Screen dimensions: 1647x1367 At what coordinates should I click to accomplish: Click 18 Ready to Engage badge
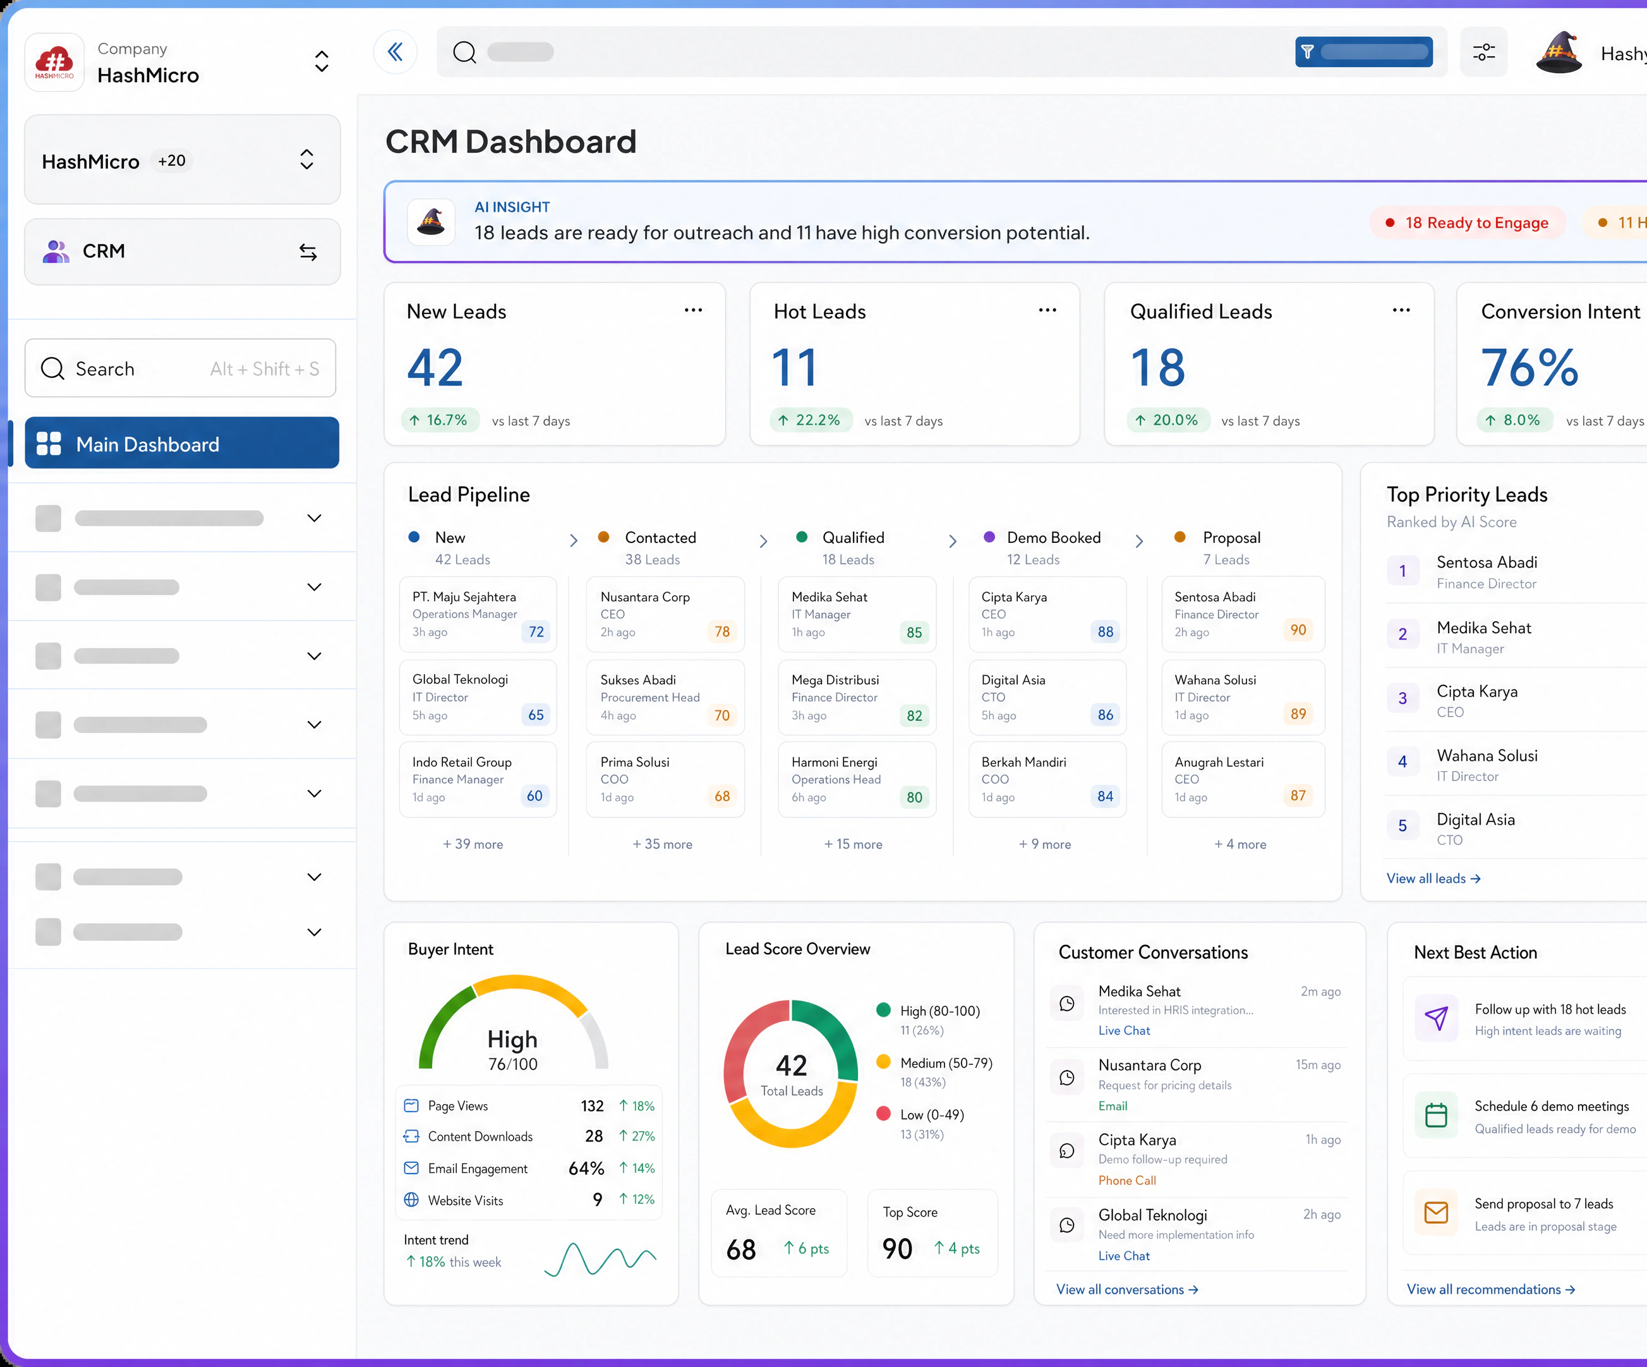click(x=1468, y=223)
